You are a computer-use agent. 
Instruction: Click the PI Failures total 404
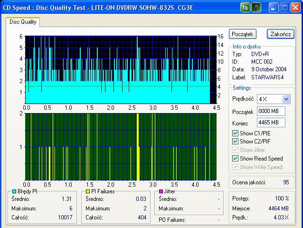[x=142, y=218]
